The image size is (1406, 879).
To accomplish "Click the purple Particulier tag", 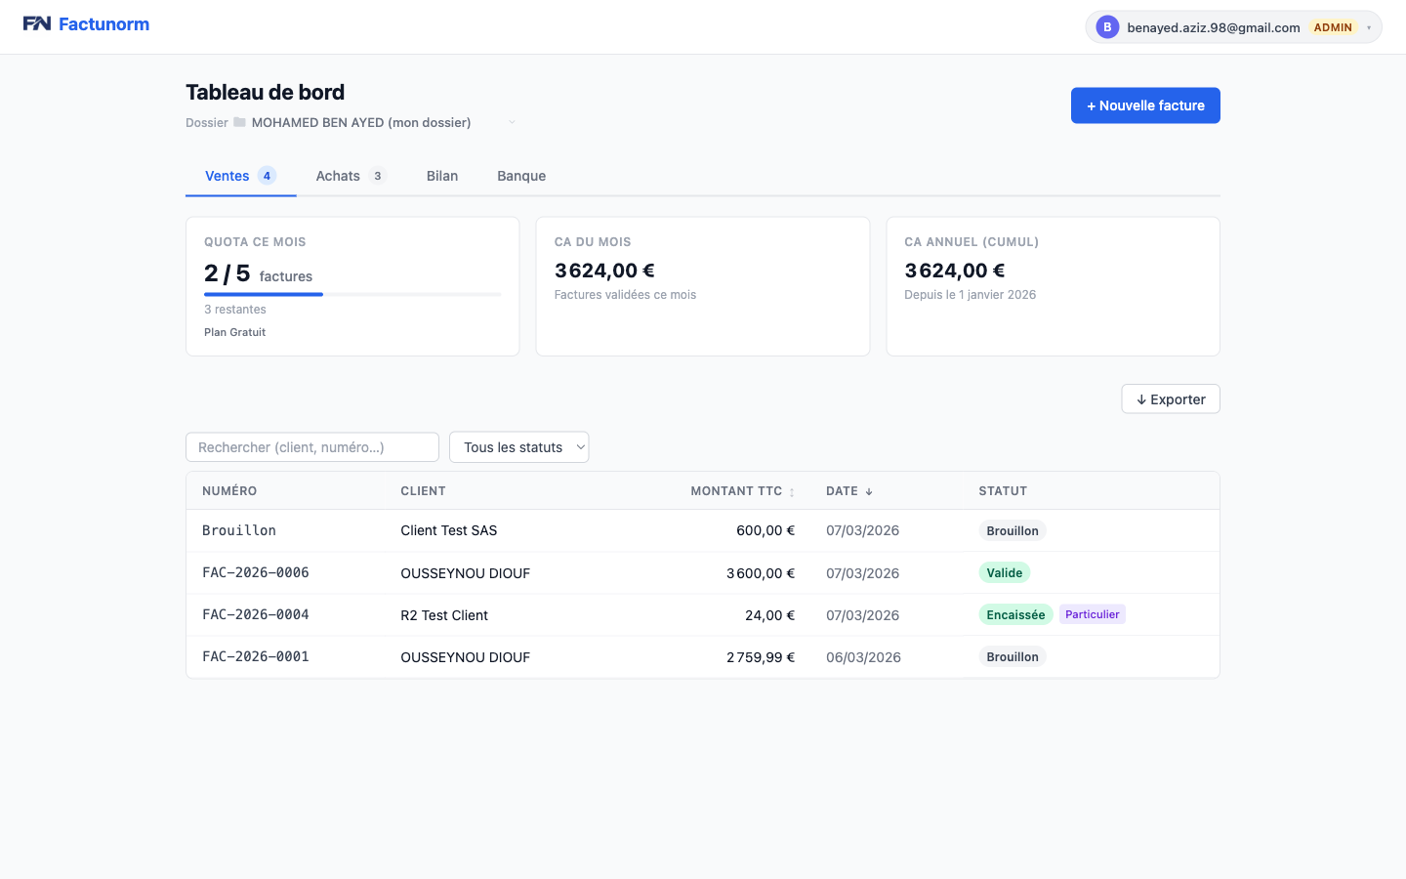I will point(1092,614).
